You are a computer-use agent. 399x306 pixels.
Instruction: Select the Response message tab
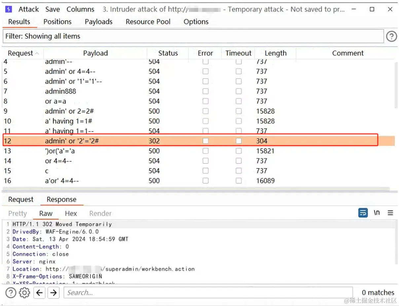[61, 200]
